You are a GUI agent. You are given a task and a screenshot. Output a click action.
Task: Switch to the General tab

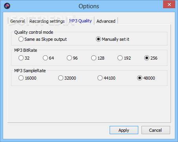[18, 21]
